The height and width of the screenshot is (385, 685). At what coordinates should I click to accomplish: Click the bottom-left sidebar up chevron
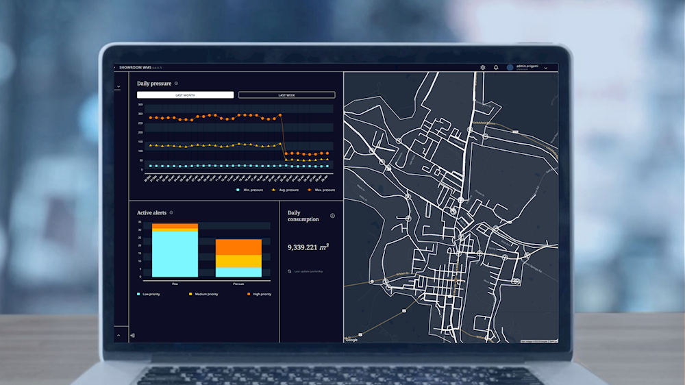click(119, 335)
